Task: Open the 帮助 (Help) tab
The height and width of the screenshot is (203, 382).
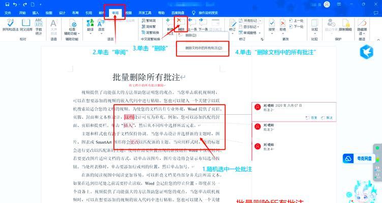Action: tap(161, 13)
